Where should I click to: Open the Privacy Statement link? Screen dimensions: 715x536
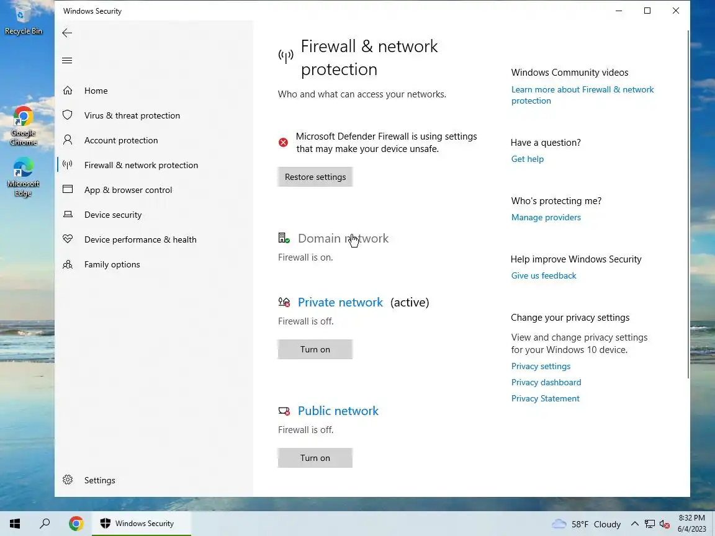pyautogui.click(x=545, y=398)
